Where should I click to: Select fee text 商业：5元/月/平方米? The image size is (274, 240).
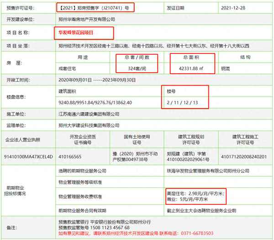[x=187, y=199]
